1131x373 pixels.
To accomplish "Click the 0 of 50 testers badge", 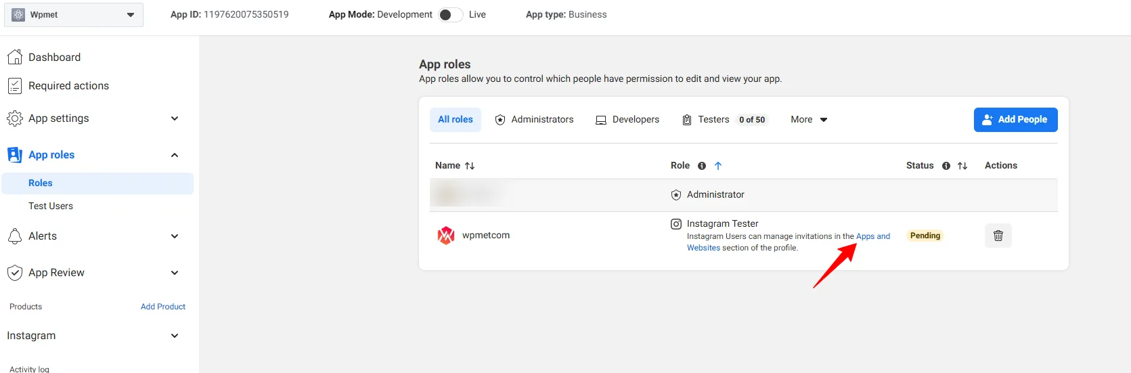I will pos(752,120).
